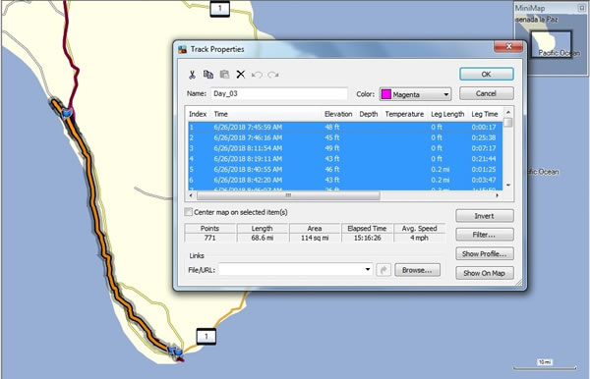Sort by the Leg Length column header
The height and width of the screenshot is (379, 590).
447,114
